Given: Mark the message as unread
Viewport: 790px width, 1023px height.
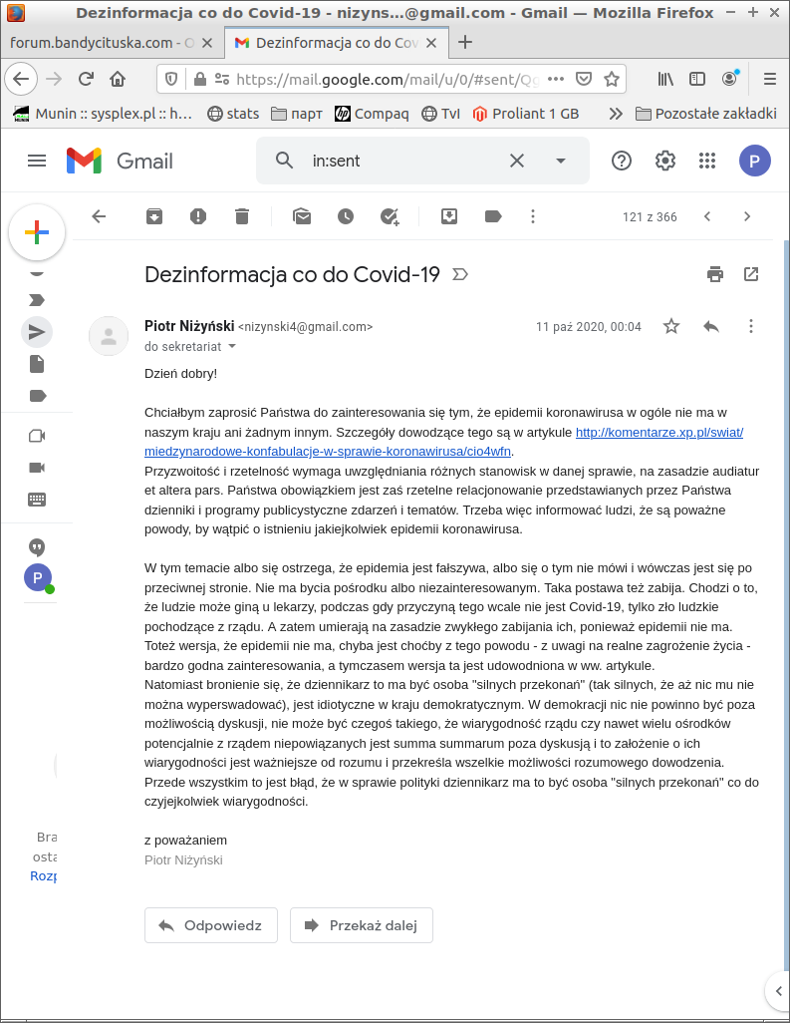Looking at the screenshot, I should 302,216.
